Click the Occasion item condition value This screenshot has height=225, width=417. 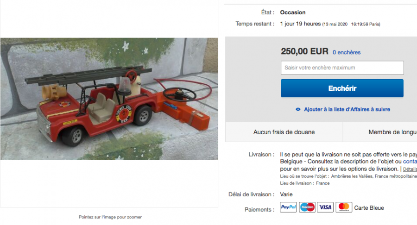click(293, 12)
